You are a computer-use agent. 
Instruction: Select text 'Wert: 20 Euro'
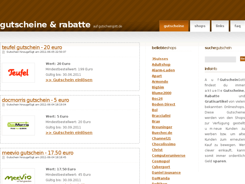58,64
